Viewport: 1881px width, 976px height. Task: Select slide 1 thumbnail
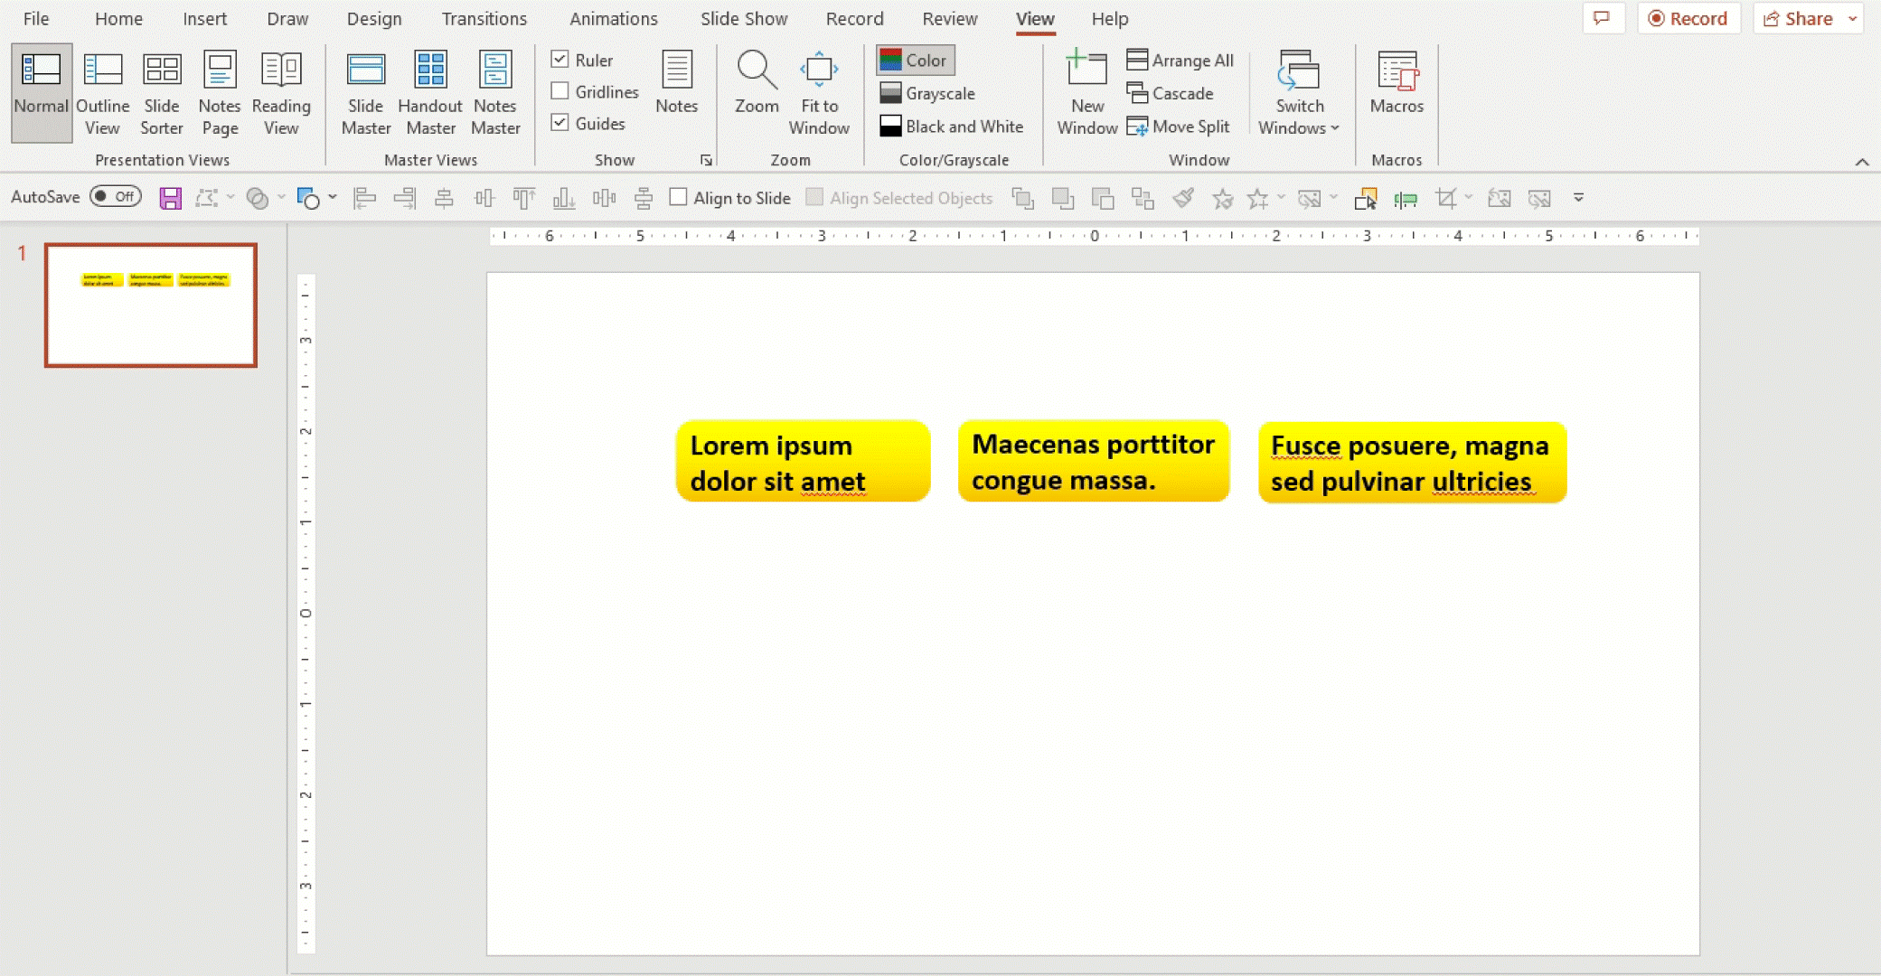(x=151, y=305)
